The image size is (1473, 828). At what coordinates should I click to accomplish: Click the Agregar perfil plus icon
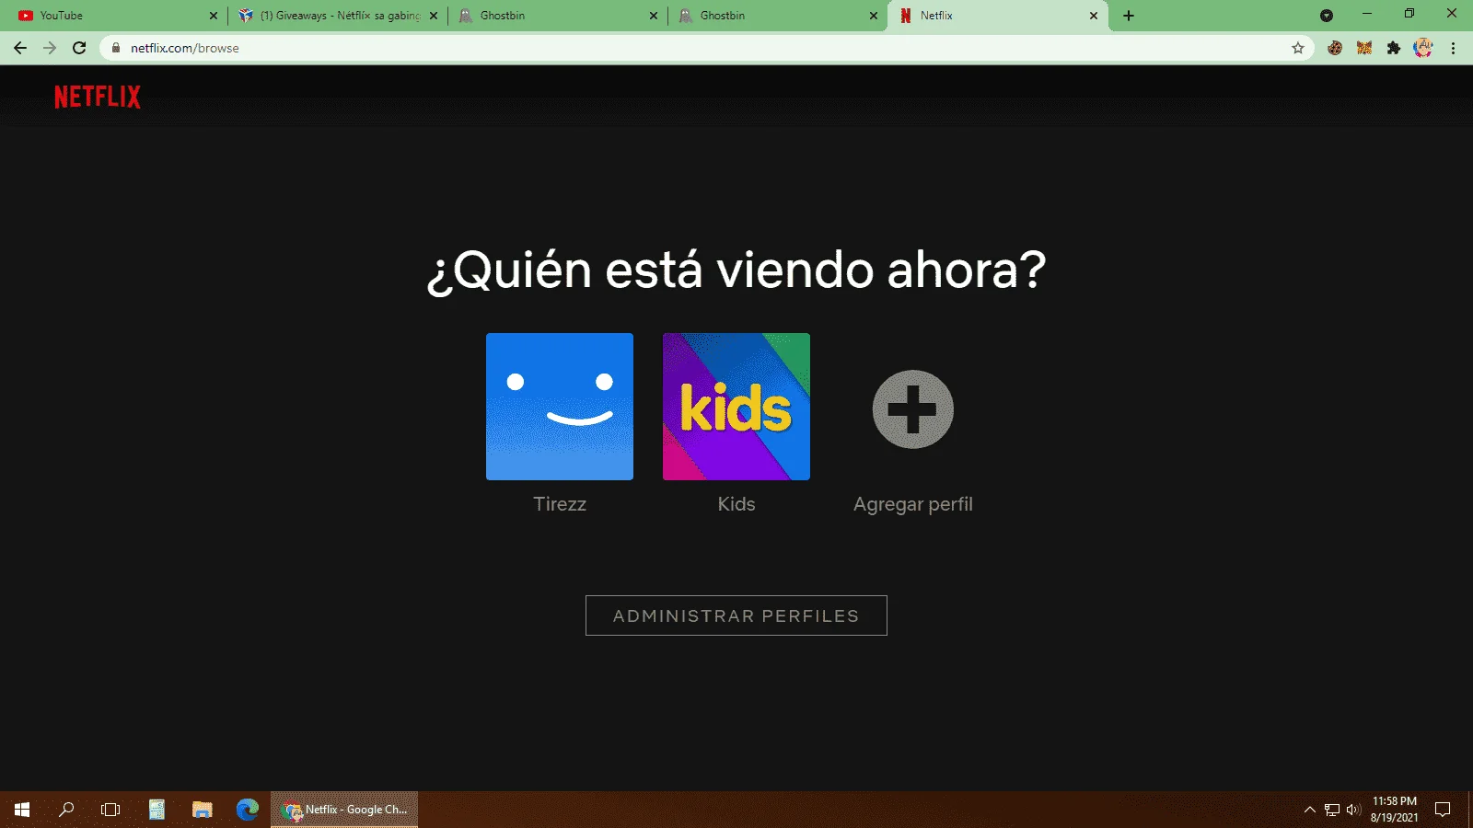913,409
